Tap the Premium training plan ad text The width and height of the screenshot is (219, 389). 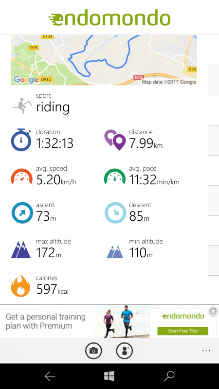tap(46, 321)
